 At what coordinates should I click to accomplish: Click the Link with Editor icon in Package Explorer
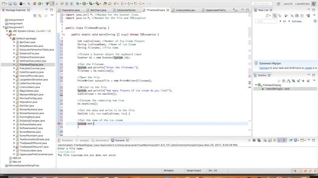40,15
